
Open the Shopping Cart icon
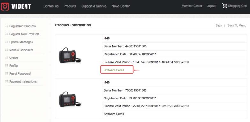[224, 6]
